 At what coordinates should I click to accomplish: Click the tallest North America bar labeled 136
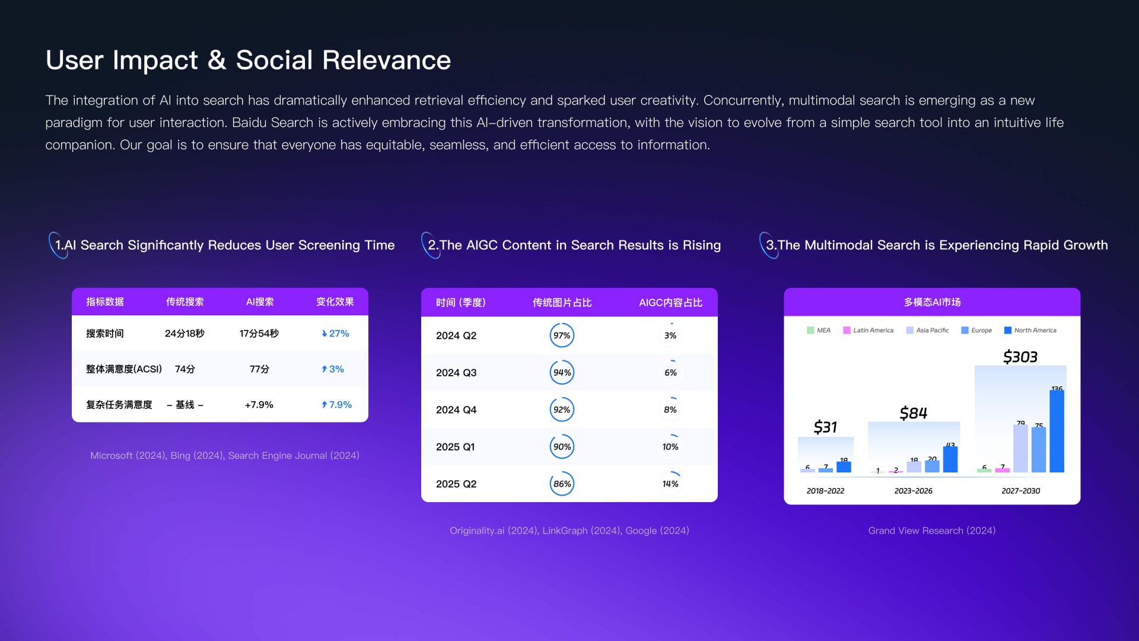click(x=1057, y=431)
